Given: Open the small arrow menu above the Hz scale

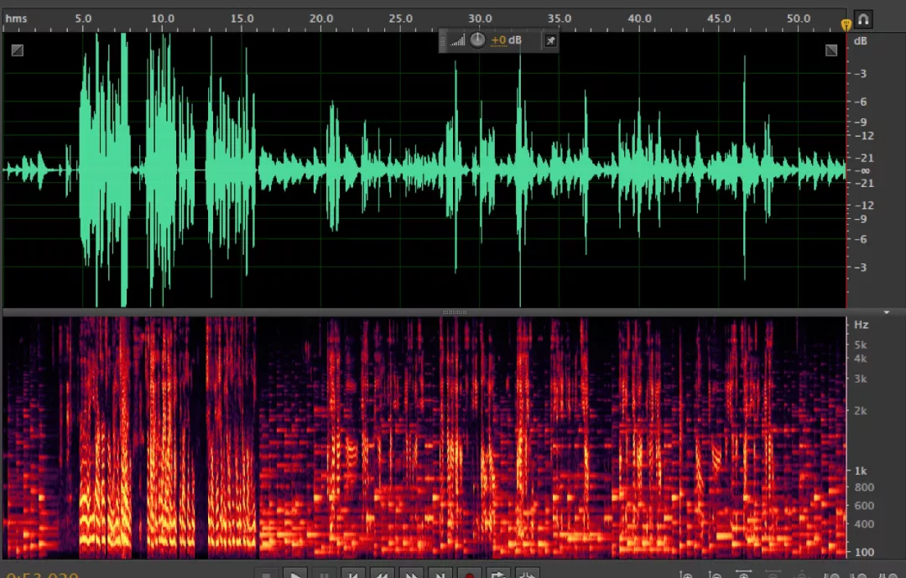Looking at the screenshot, I should click(x=887, y=312).
